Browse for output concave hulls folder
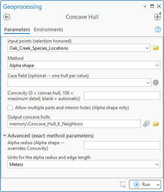The image size is (164, 192). point(156,124)
